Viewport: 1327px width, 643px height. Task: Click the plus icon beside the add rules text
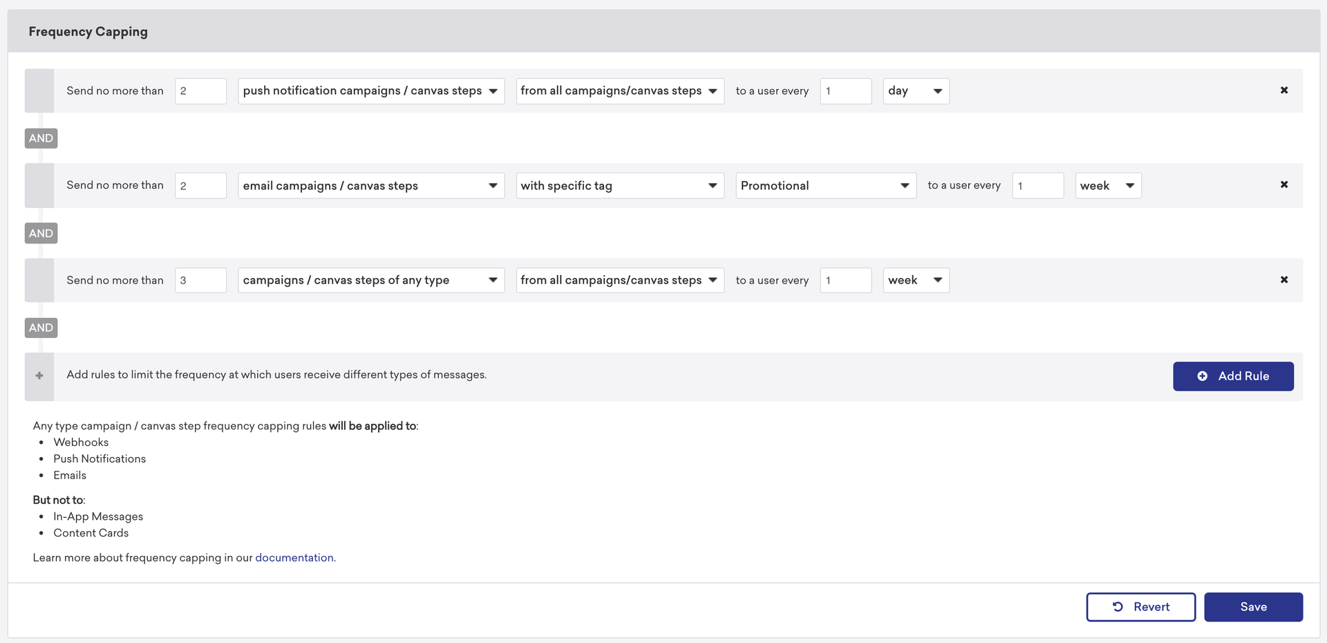(x=39, y=375)
